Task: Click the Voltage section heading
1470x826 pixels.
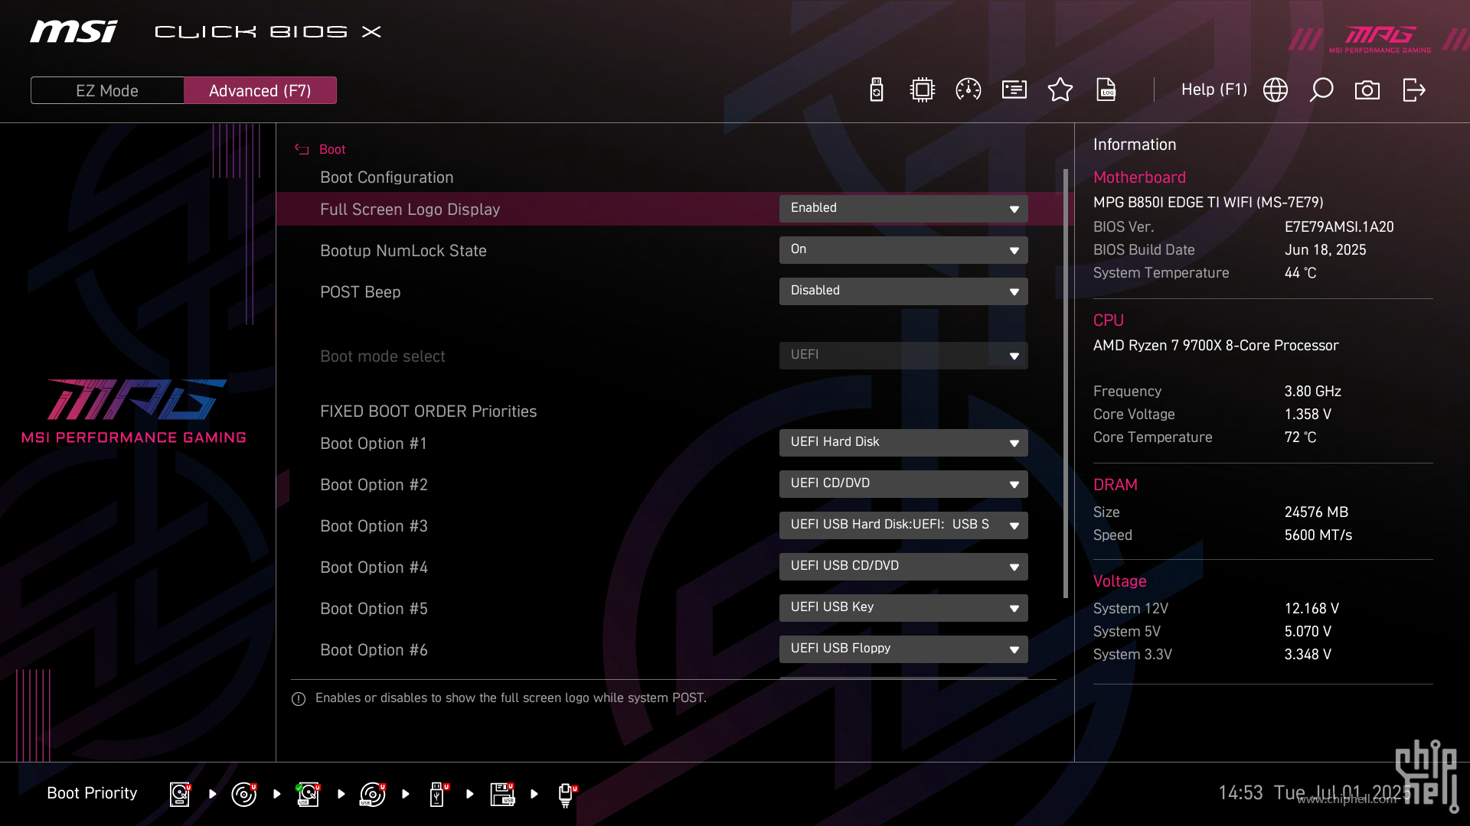Action: click(1119, 581)
